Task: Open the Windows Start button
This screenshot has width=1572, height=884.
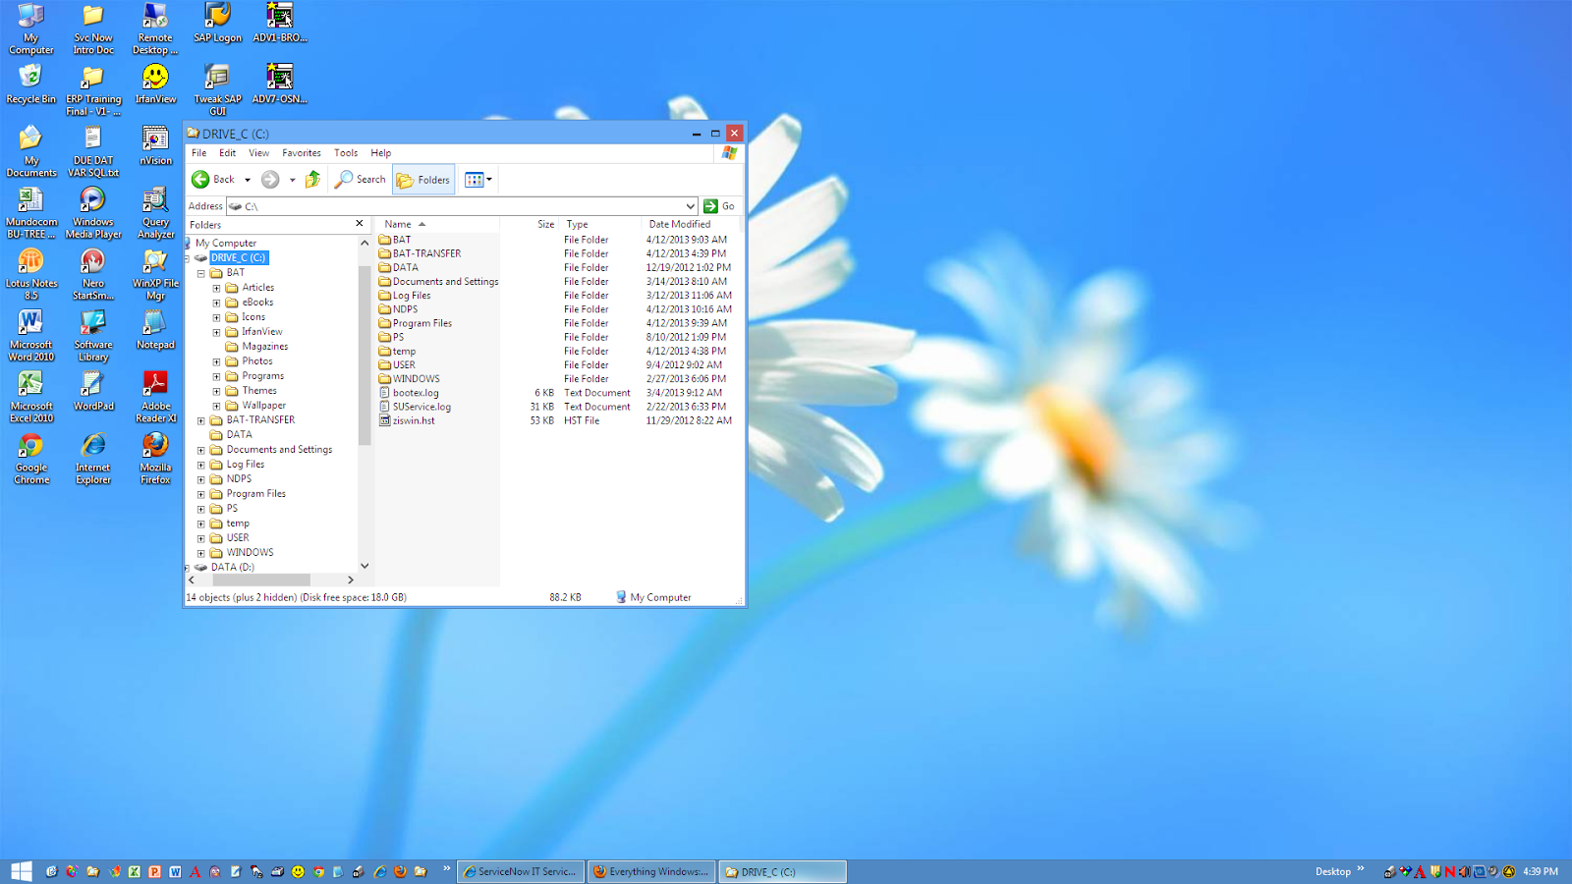Action: [x=21, y=871]
